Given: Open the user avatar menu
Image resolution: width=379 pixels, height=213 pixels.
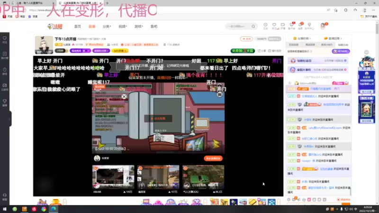Looking at the screenshot, I should [x=323, y=26].
